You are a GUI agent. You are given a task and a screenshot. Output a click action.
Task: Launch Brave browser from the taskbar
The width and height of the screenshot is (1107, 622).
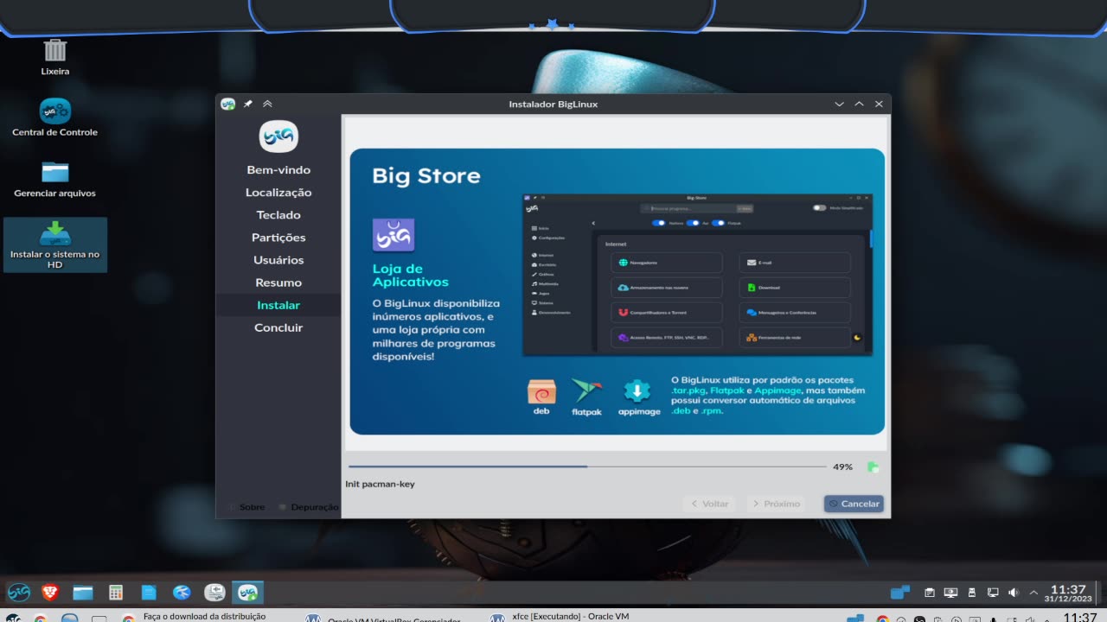coord(51,592)
